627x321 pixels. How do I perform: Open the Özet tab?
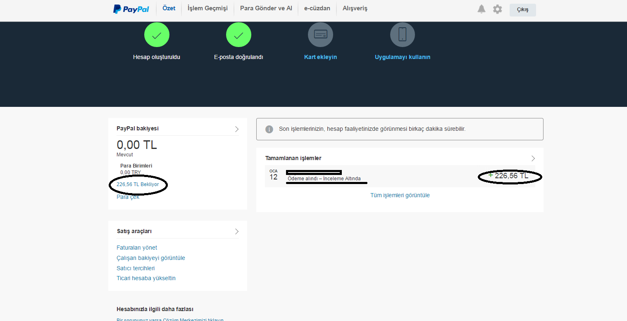pos(169,8)
